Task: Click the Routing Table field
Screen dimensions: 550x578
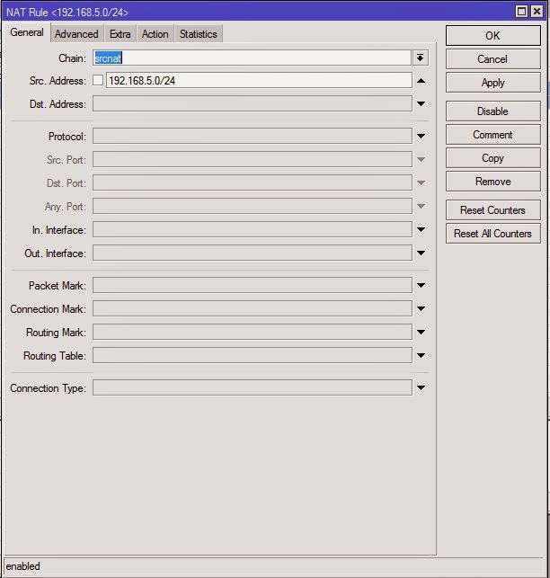Action: tap(253, 355)
